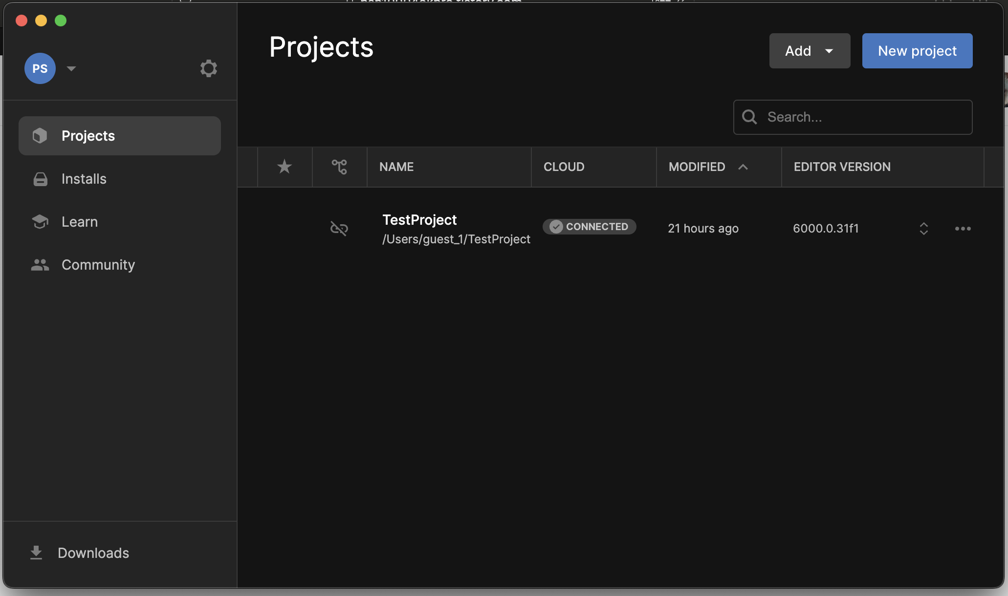Screen dimensions: 1008x596
Task: Click the CONNECTED cloud status badge
Action: coord(589,227)
